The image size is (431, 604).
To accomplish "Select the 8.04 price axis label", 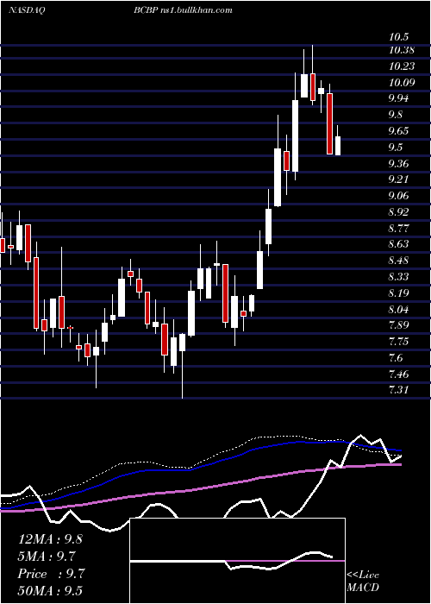I will click(x=398, y=310).
